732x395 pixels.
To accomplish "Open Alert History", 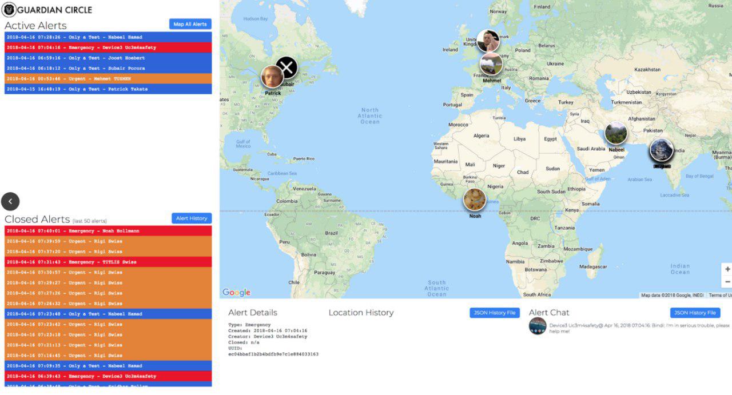I will [x=192, y=218].
